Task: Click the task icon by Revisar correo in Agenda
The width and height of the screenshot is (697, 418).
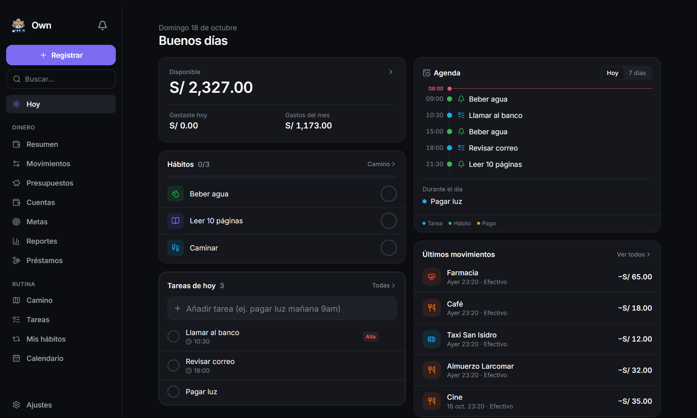Action: 461,148
